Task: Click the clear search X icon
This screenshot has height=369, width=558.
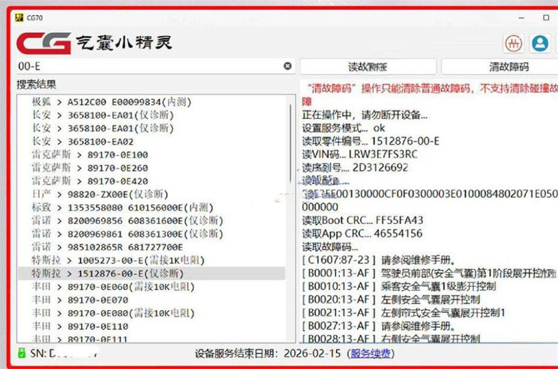Action: pos(288,66)
